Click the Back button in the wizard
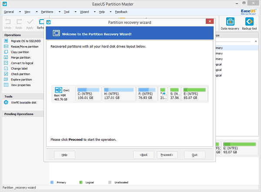 (144, 155)
